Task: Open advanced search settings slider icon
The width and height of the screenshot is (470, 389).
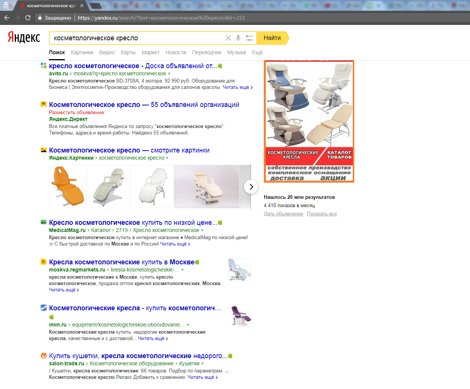Action: [249, 38]
